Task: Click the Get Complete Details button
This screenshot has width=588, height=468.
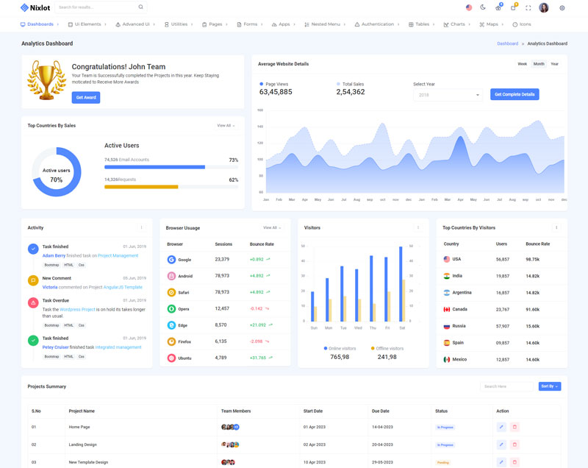Action: 514,94
